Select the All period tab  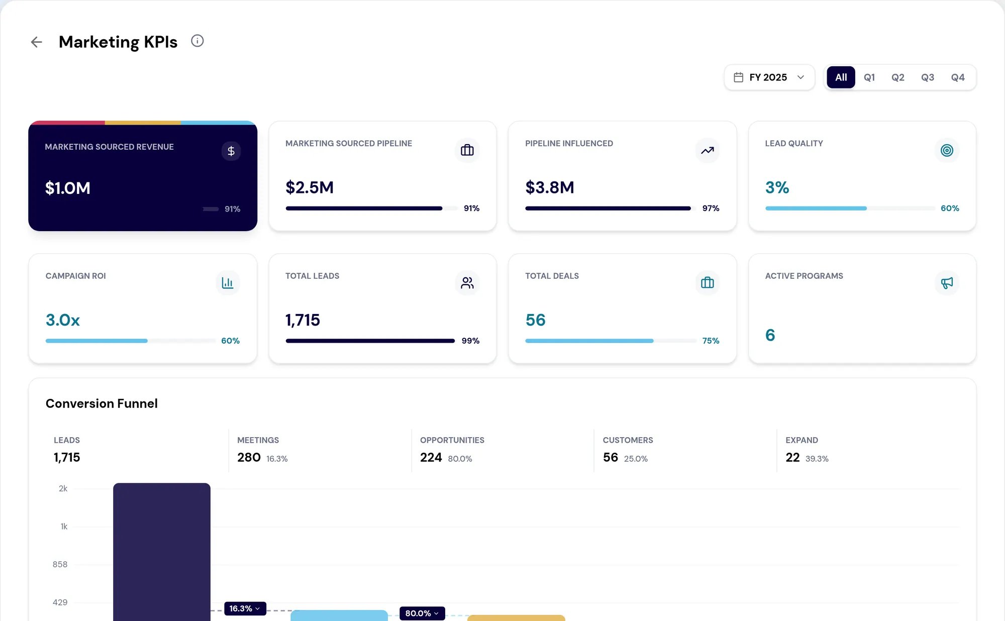click(x=841, y=77)
